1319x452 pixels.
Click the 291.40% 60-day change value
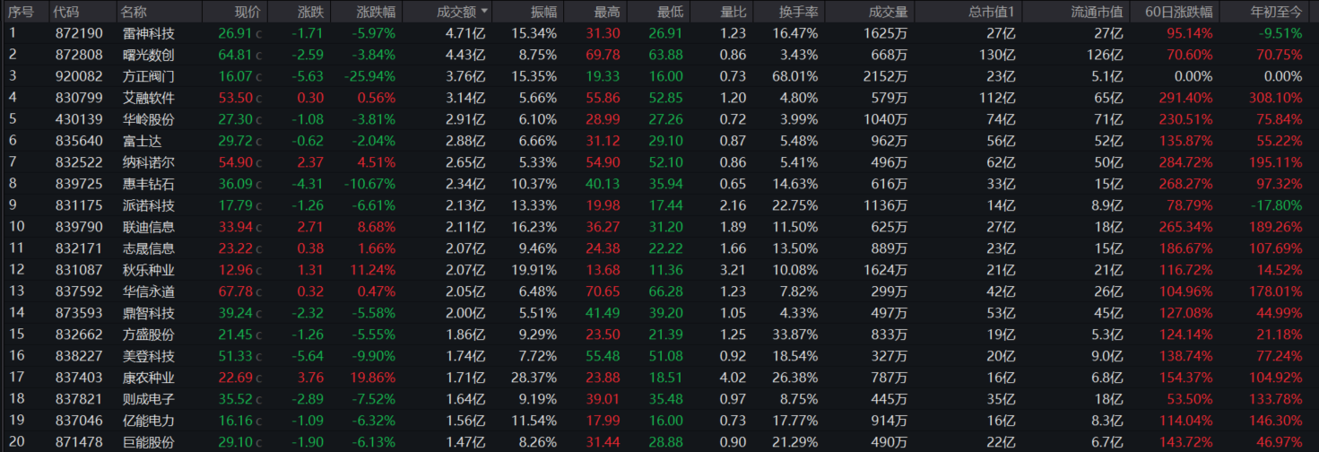(x=1185, y=98)
